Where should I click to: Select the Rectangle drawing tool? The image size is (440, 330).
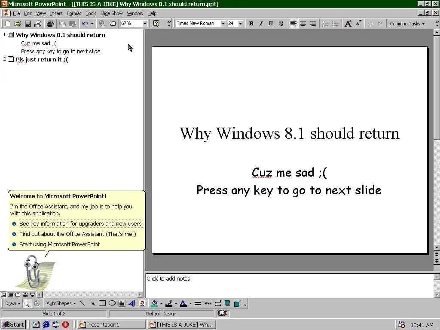click(x=102, y=303)
